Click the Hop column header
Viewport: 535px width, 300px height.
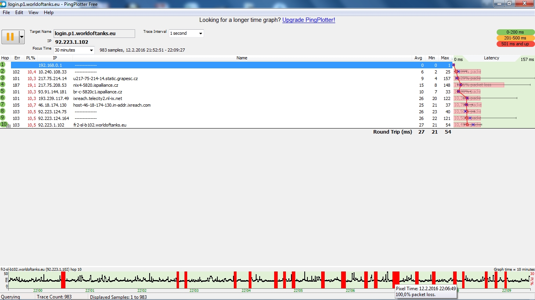5,58
